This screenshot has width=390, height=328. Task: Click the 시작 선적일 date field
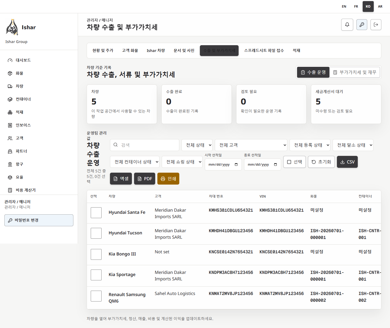(223, 165)
